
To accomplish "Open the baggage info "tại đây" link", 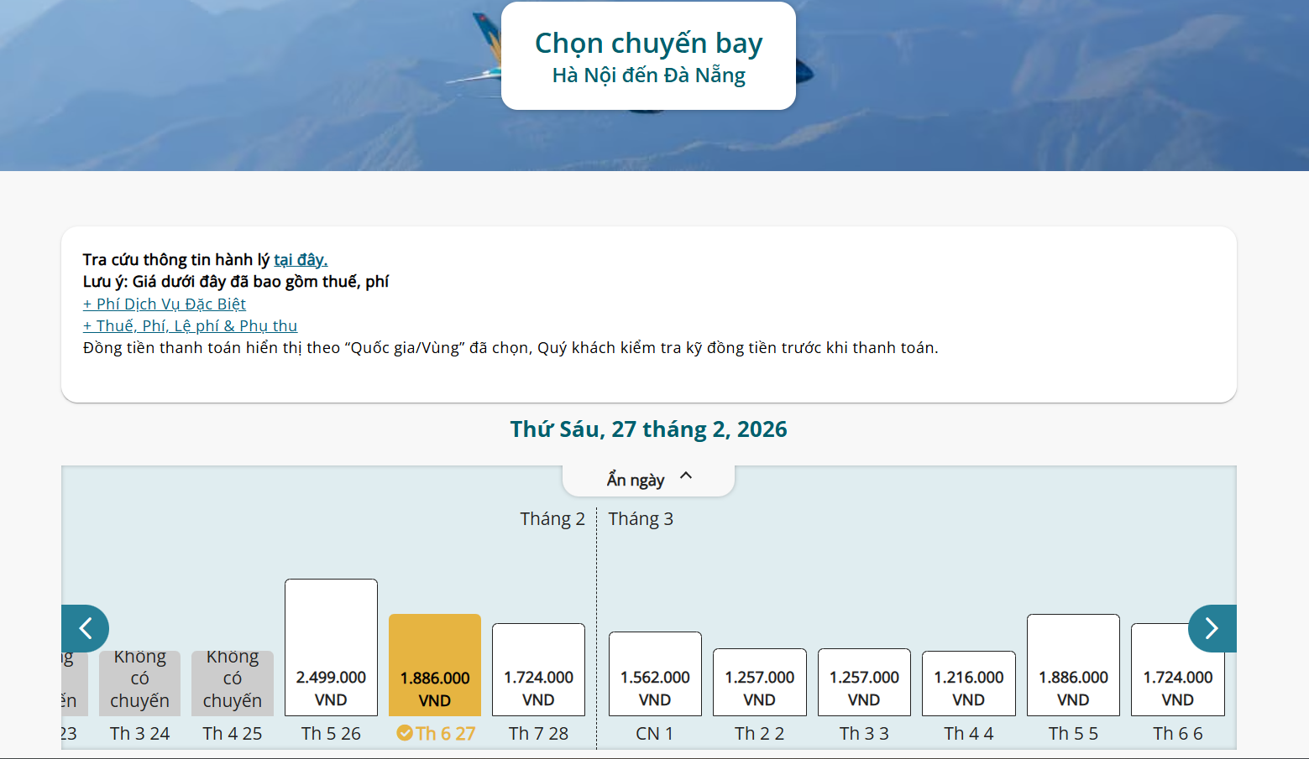I will pos(301,260).
